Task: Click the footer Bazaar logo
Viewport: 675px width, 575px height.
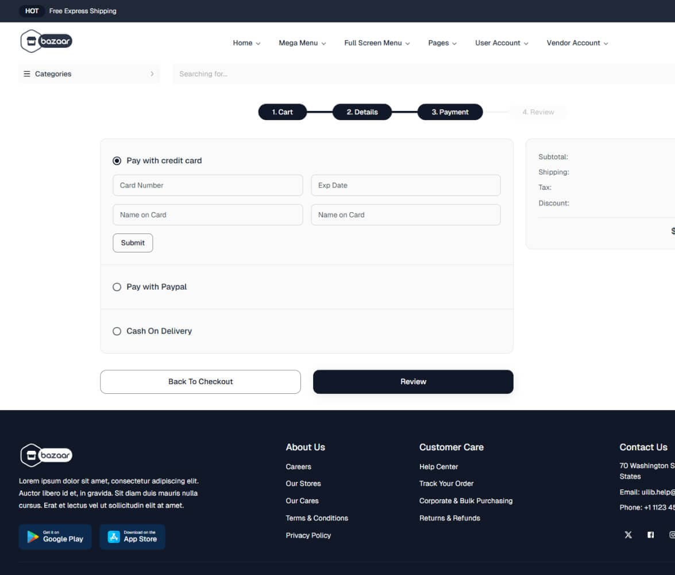Action: (45, 455)
